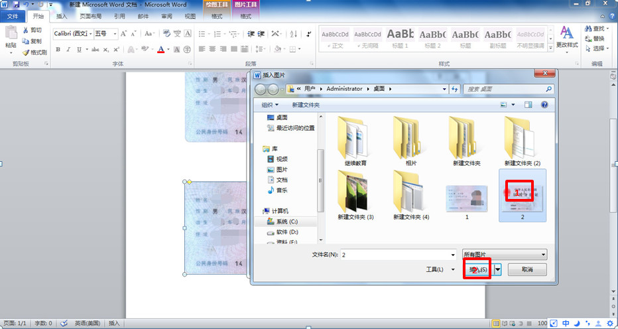Viewport: 618px width, 329px height.
Task: Click the bullets list icon
Action: [x=202, y=34]
